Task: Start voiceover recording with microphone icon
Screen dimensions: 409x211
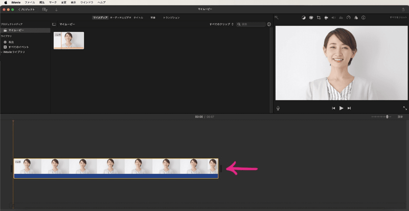Action: pyautogui.click(x=278, y=108)
